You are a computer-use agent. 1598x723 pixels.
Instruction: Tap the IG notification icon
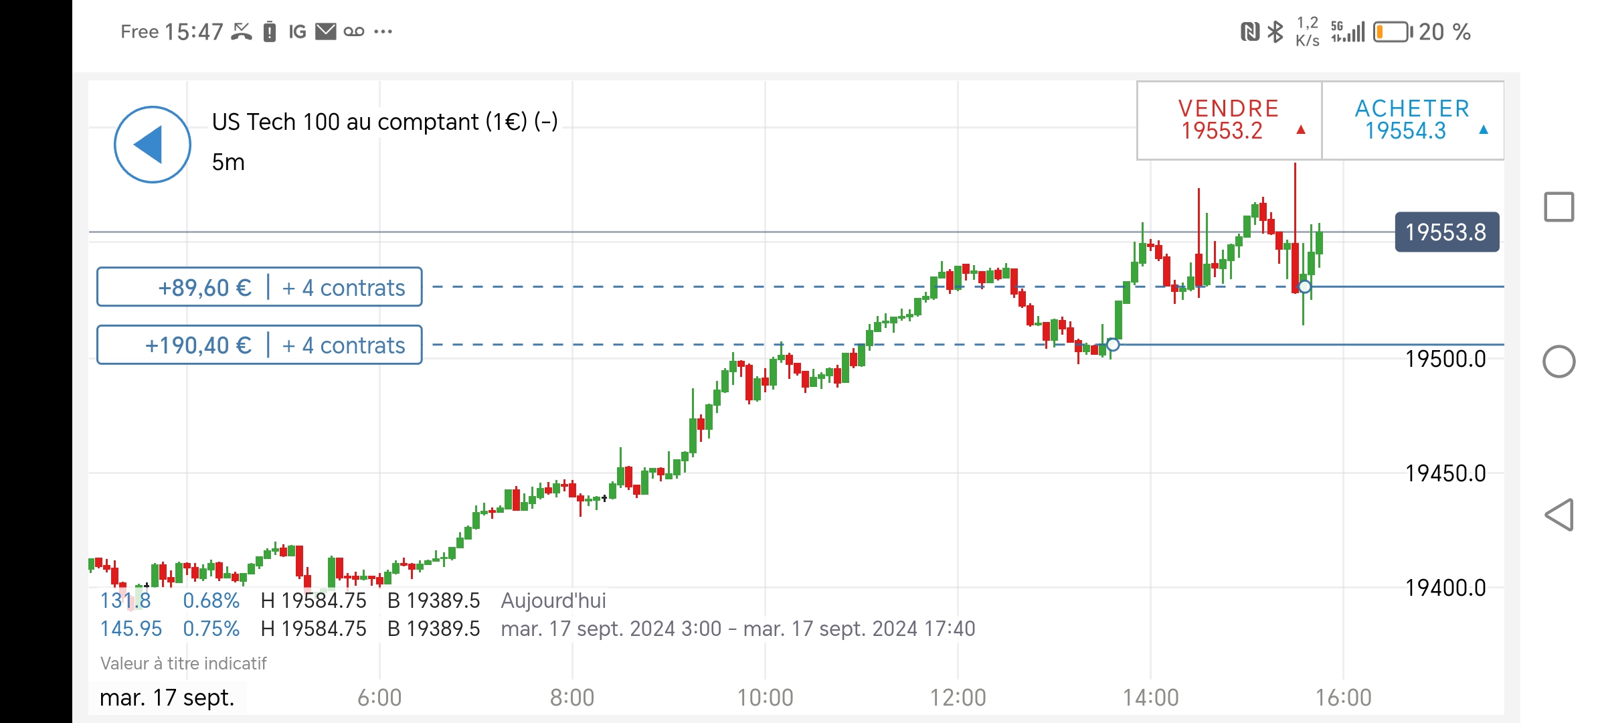[x=297, y=31]
